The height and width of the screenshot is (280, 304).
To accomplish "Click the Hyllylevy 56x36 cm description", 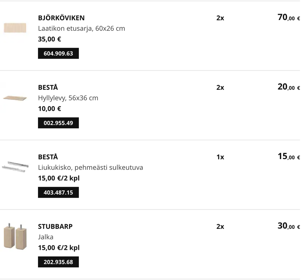I will 68,98.
